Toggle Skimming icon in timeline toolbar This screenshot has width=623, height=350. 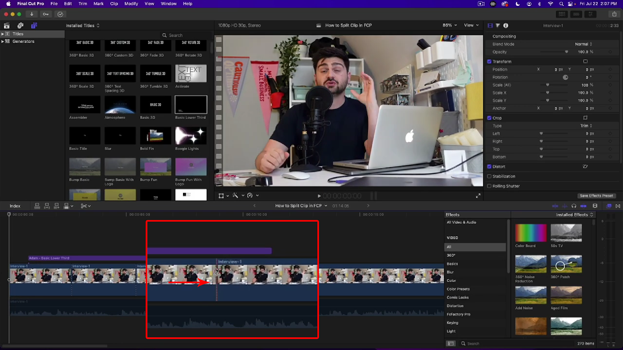coord(555,206)
